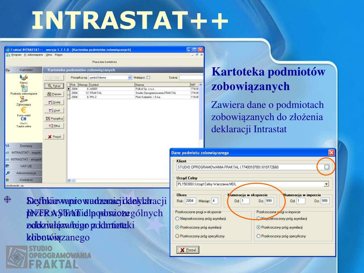Open the Okno menu
Screen dimensions: 364x273
pyautogui.click(x=49, y=55)
